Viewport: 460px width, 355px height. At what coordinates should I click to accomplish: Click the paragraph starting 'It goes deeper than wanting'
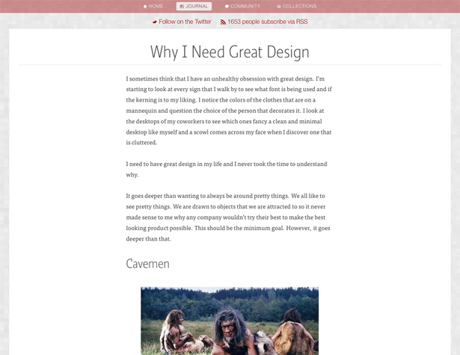[x=228, y=217]
